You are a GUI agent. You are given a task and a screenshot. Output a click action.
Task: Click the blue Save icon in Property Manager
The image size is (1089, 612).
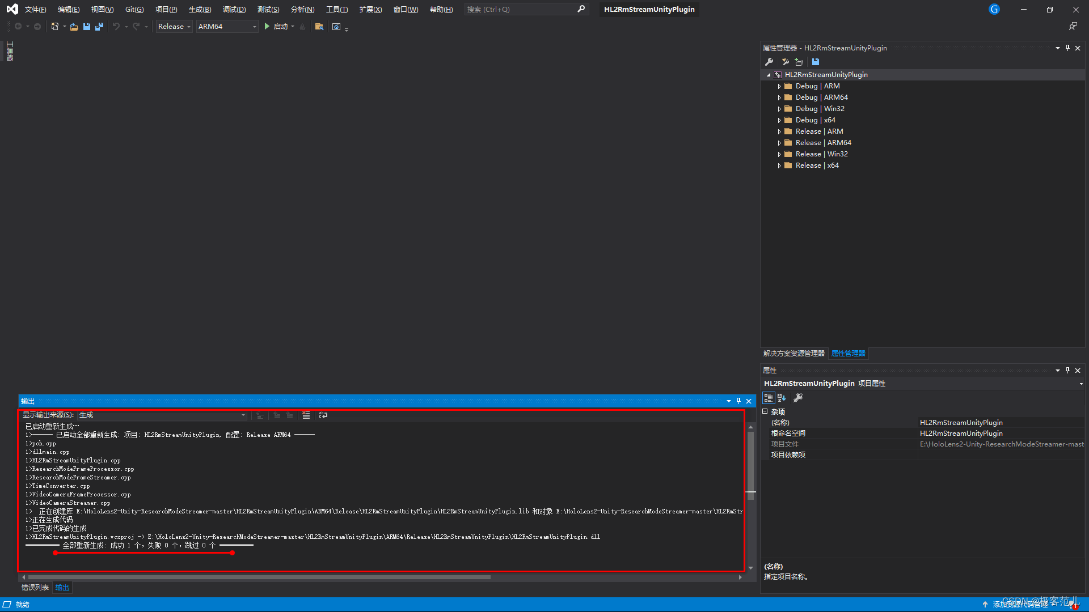coord(816,62)
